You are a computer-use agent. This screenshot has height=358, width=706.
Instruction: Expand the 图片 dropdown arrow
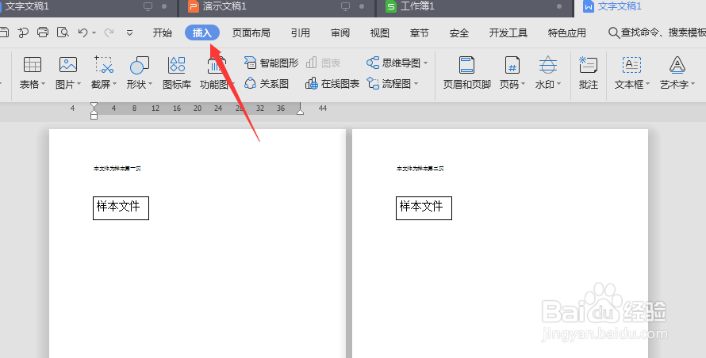click(x=79, y=84)
